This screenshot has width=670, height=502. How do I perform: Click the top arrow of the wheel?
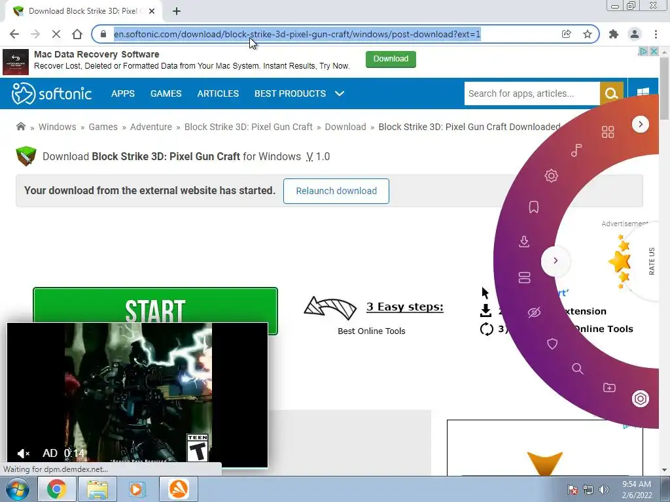pos(640,124)
